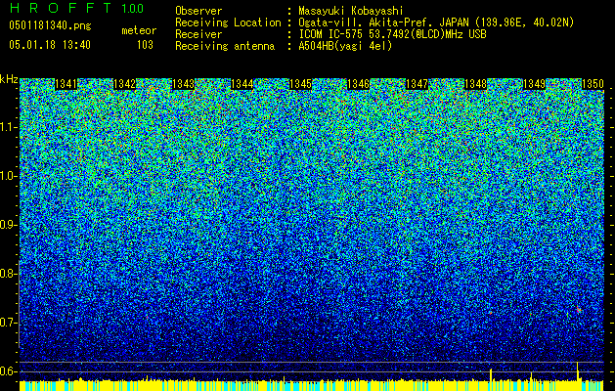Click the name Masayuki Kobayashi
The height and width of the screenshot is (391, 615).
351,11
